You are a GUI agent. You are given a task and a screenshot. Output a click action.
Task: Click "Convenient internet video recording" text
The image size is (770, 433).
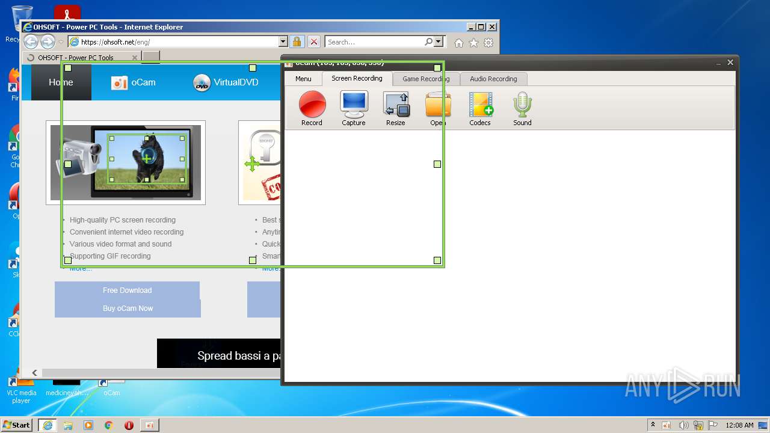click(127, 232)
